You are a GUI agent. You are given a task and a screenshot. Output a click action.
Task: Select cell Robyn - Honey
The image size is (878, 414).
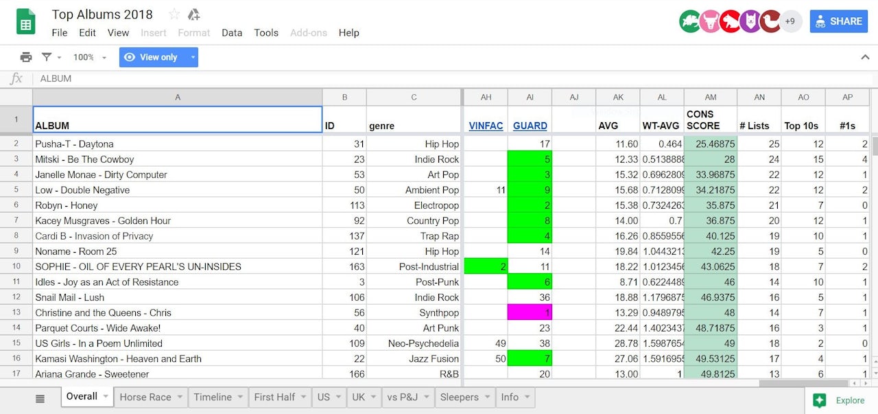(x=178, y=205)
